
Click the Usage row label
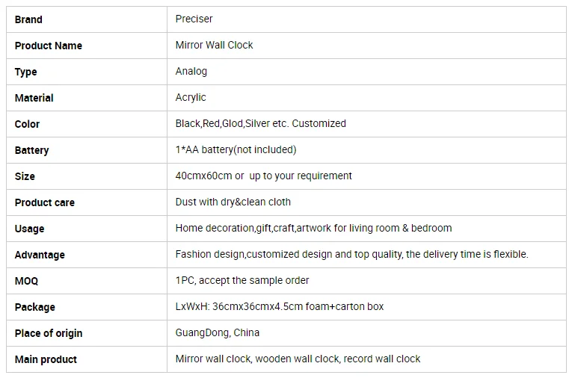tap(29, 229)
